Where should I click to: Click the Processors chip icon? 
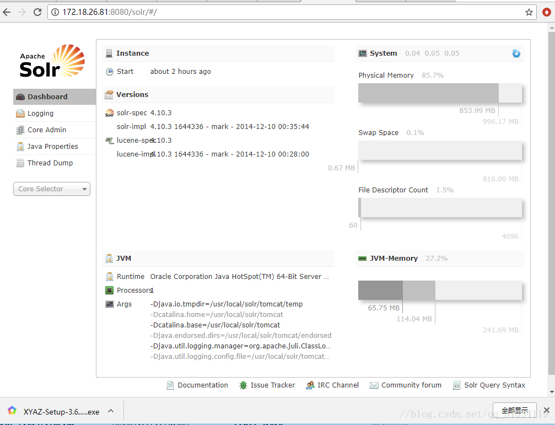click(109, 290)
